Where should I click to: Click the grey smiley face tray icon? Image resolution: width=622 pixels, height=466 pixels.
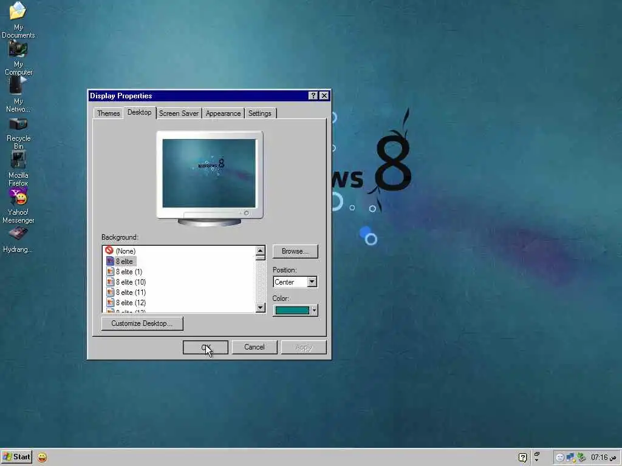click(559, 458)
